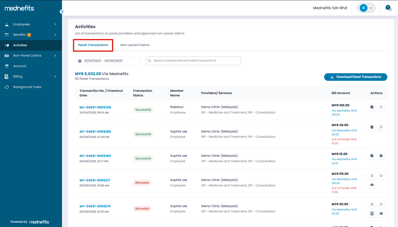Open Background Tasks in the sidebar

click(31, 87)
